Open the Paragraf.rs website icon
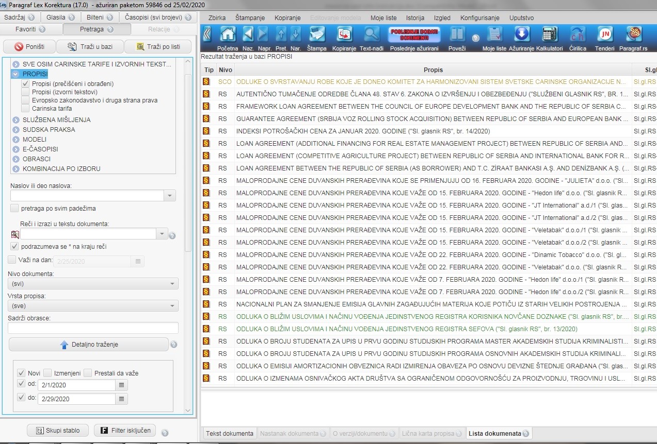This screenshot has width=657, height=444. pos(633,35)
